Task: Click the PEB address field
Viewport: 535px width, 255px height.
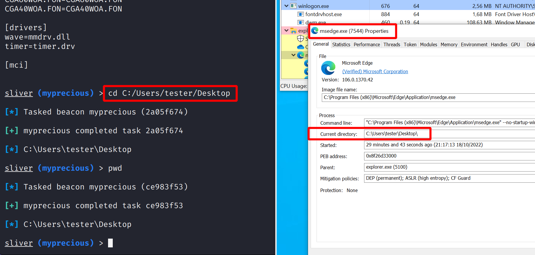Action: (450, 156)
